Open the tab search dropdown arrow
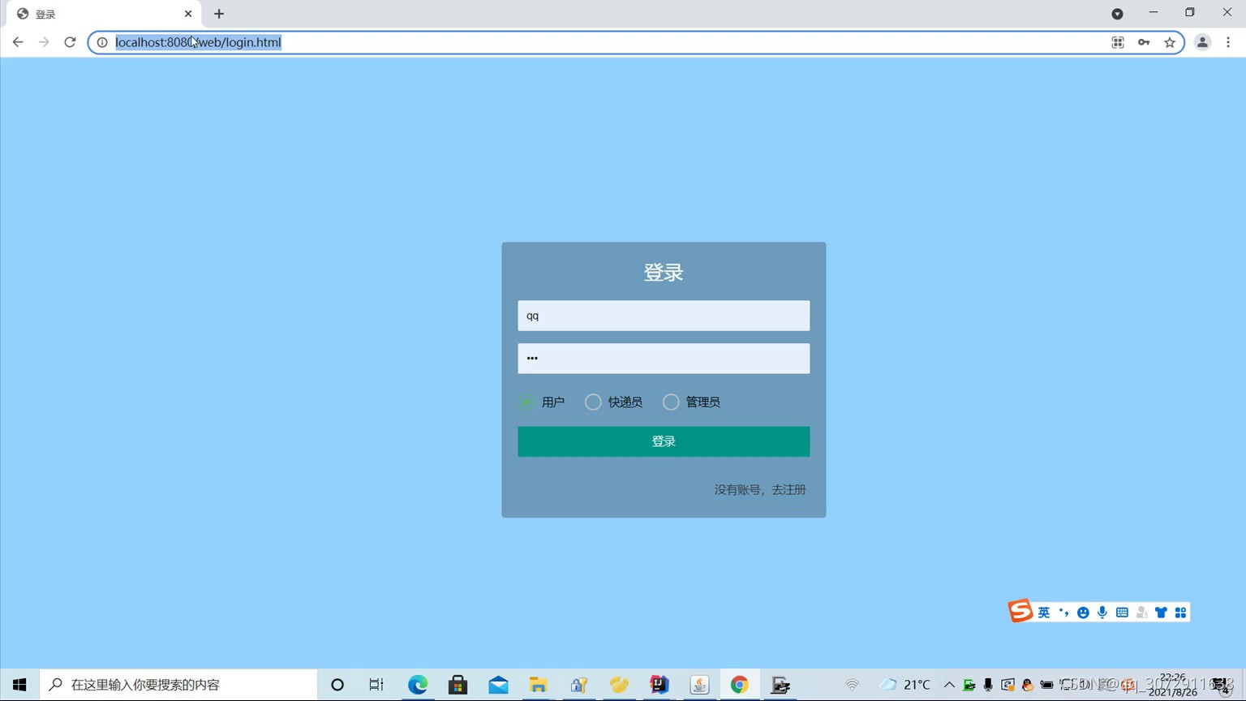1246x701 pixels. click(1117, 14)
